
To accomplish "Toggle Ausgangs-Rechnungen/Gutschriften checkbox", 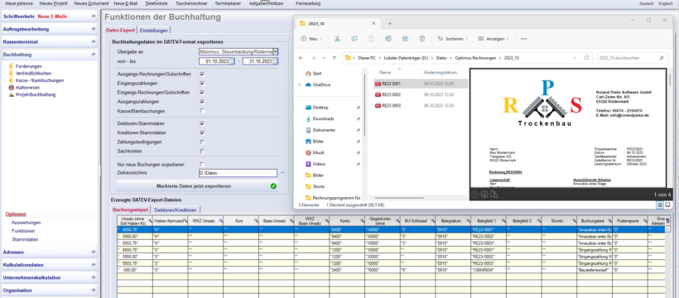I will click(202, 74).
